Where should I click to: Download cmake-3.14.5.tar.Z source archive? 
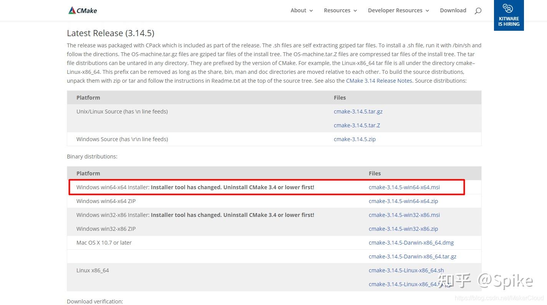(357, 125)
